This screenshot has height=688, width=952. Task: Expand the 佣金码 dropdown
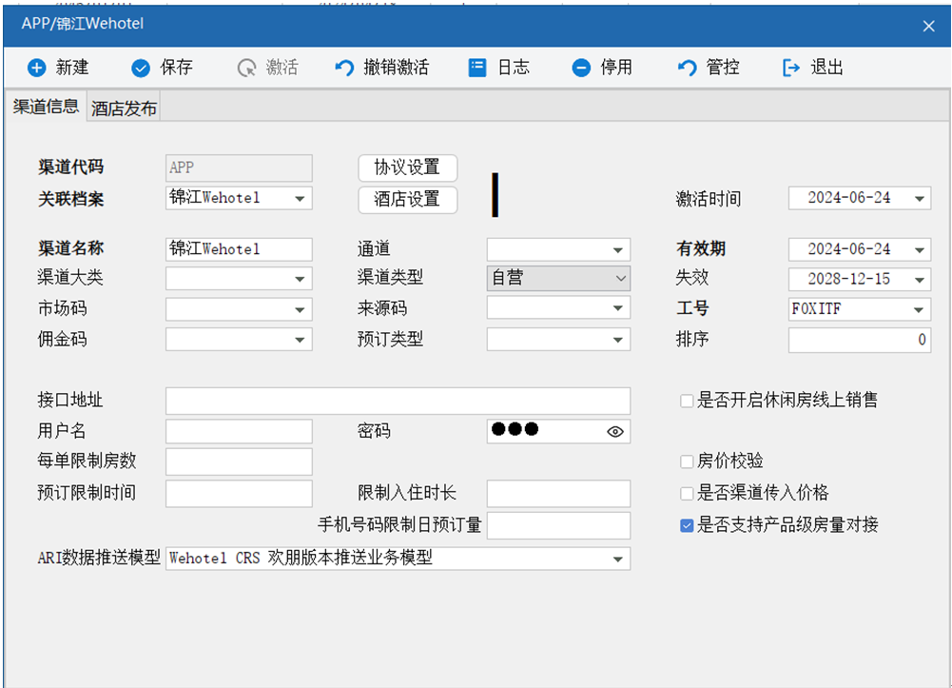point(300,340)
